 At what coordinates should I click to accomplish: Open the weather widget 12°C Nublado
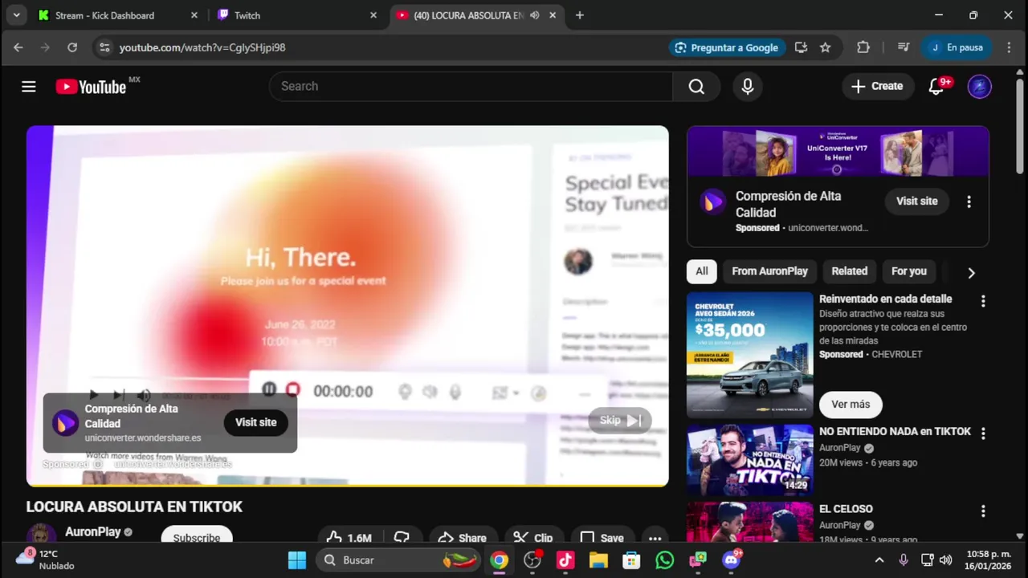pyautogui.click(x=45, y=560)
